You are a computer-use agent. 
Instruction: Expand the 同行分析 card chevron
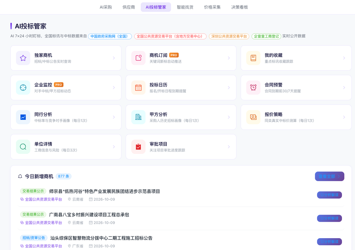(114, 117)
